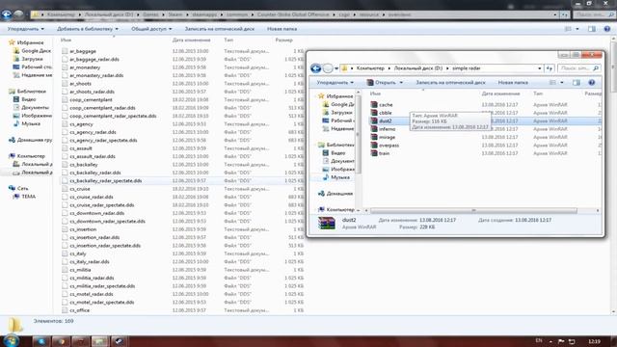This screenshot has width=617, height=347.
Task: Click EN language indicator in system tray
Action: coord(539,340)
